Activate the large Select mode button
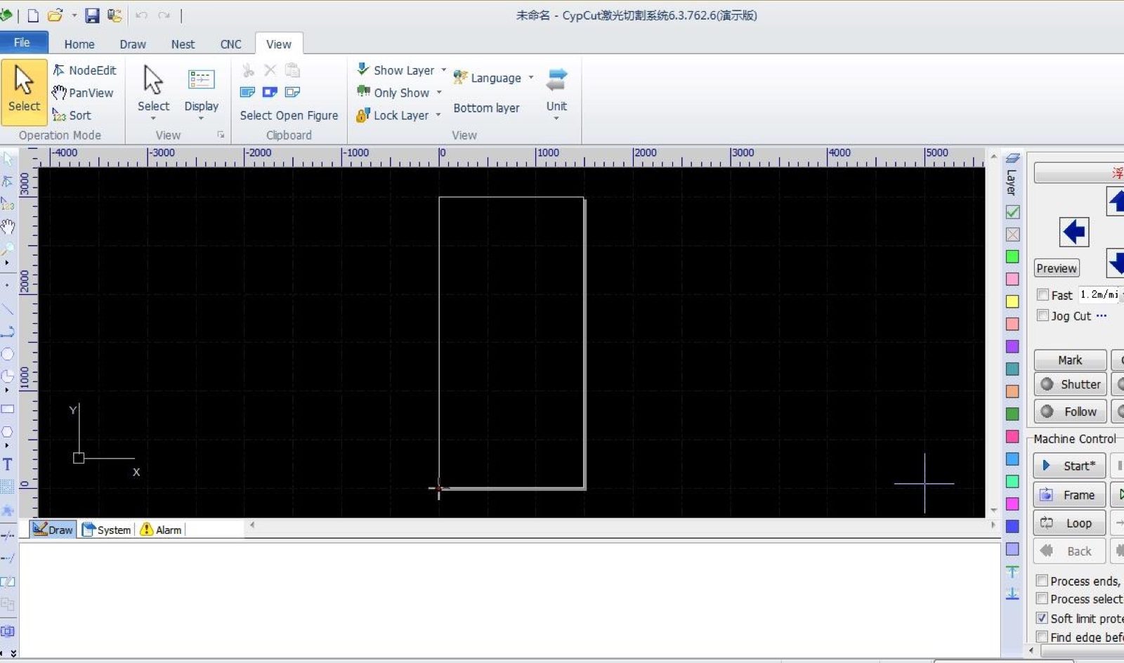Image resolution: width=1124 pixels, height=663 pixels. (24, 91)
